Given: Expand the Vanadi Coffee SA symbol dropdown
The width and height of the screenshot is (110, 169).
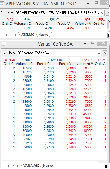Looking at the screenshot, I should pyautogui.click(x=99, y=53).
